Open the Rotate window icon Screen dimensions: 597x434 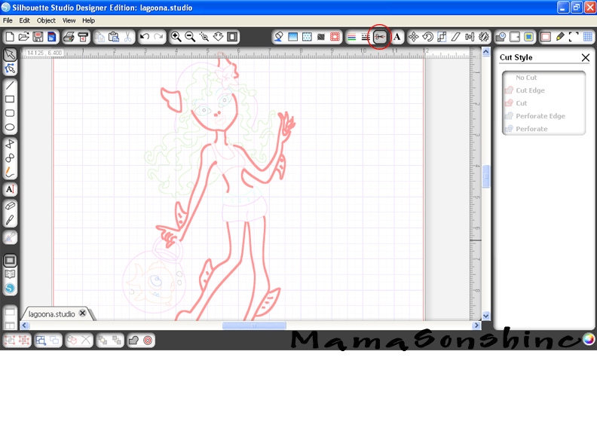(427, 36)
